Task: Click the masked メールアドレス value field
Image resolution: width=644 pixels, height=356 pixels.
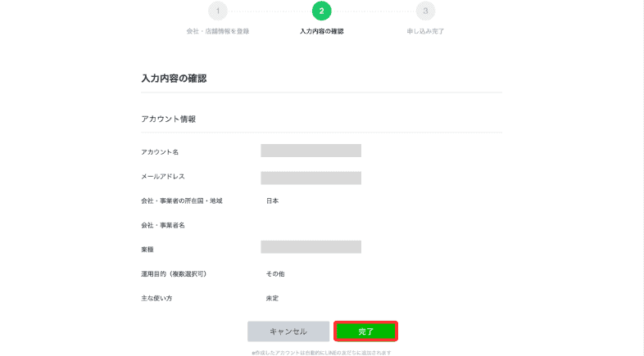Action: coord(311,178)
